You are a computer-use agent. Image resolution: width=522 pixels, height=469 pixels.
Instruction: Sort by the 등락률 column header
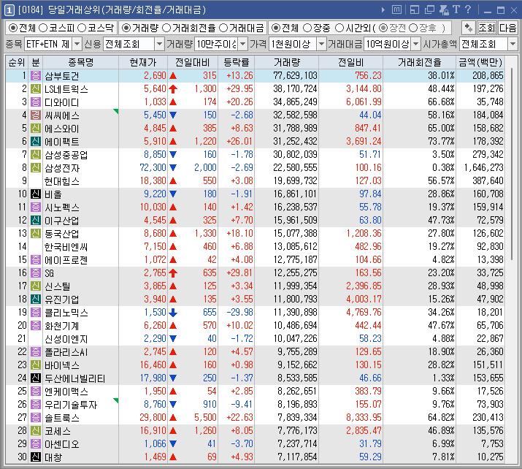[x=236, y=62]
